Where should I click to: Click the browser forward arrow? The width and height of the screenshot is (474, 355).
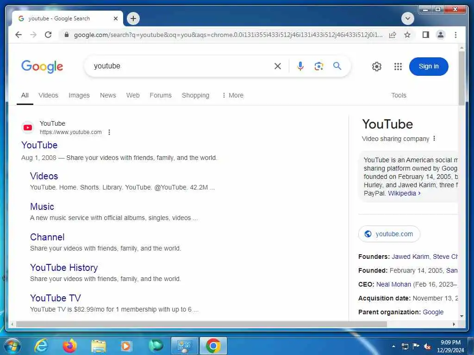(33, 35)
